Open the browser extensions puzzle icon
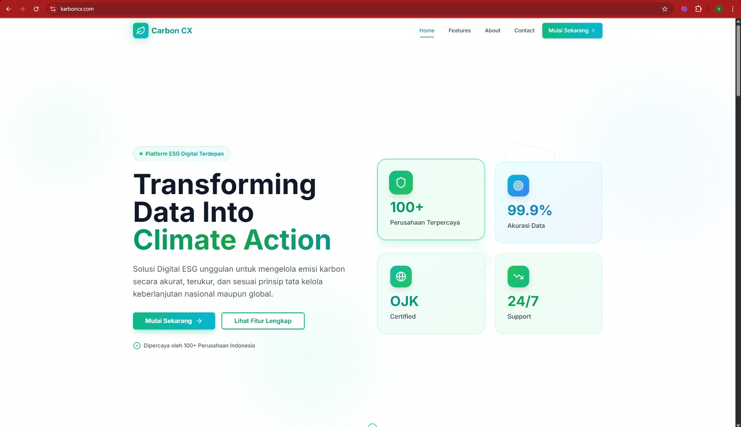Screen dimensions: 741x427 tap(699, 8)
